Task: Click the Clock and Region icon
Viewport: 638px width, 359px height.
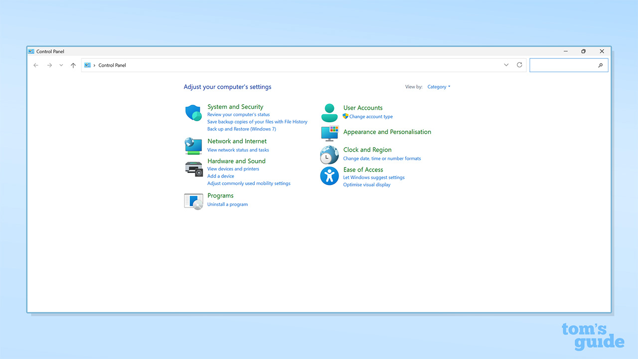Action: 329,155
